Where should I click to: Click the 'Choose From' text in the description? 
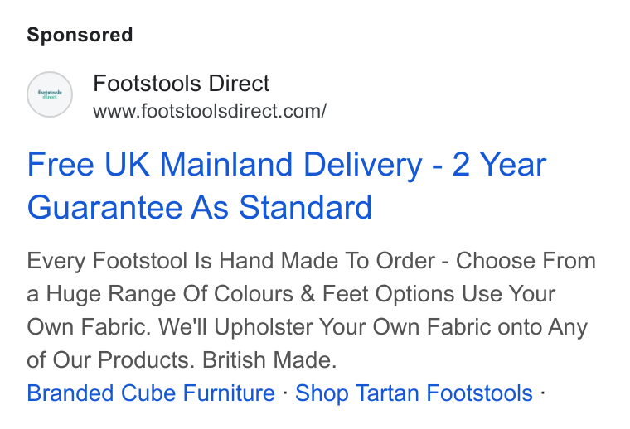click(526, 261)
